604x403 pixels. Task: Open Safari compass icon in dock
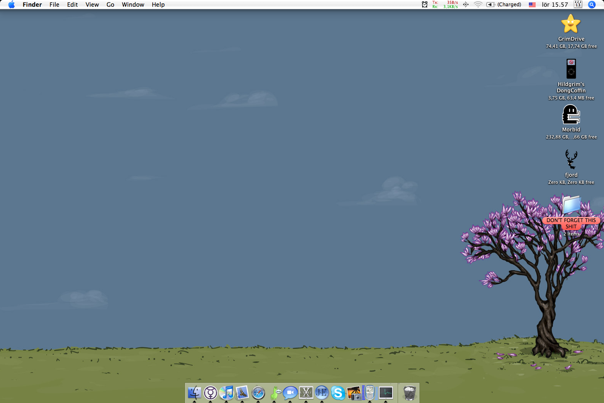click(x=258, y=393)
